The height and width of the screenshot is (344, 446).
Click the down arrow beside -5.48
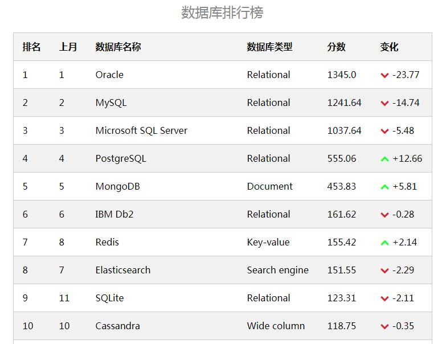pyautogui.click(x=384, y=131)
